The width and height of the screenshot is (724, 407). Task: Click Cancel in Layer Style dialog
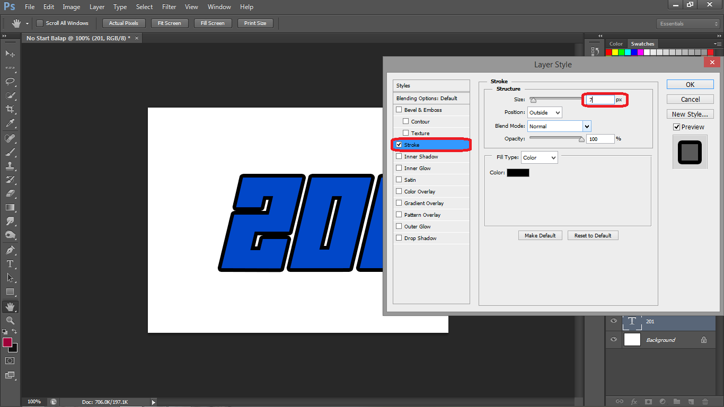point(690,99)
